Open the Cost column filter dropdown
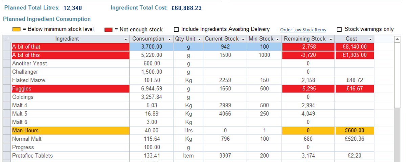 370,39
